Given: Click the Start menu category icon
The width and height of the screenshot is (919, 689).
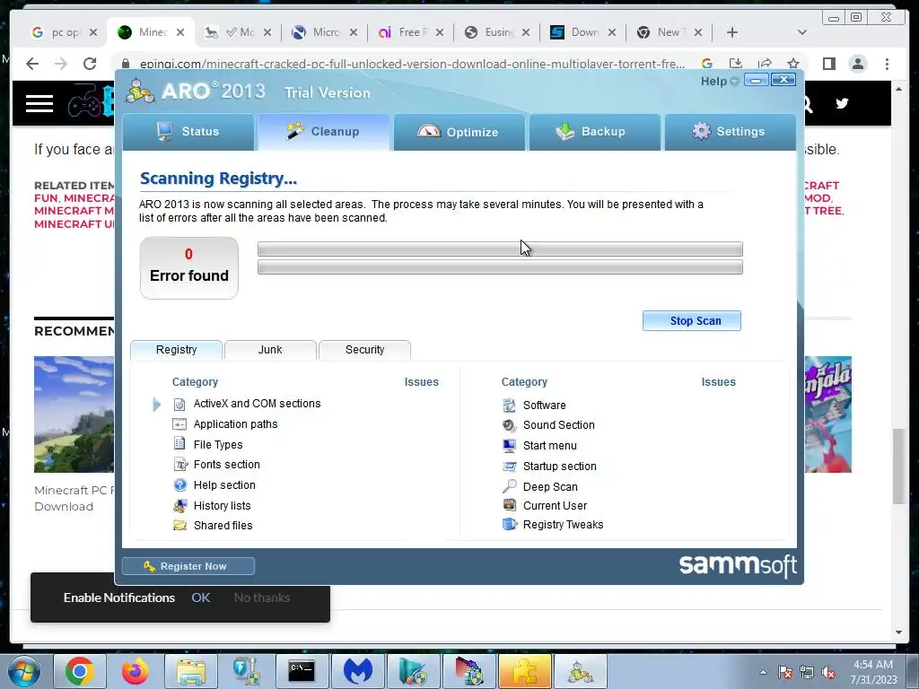Looking at the screenshot, I should [x=510, y=445].
